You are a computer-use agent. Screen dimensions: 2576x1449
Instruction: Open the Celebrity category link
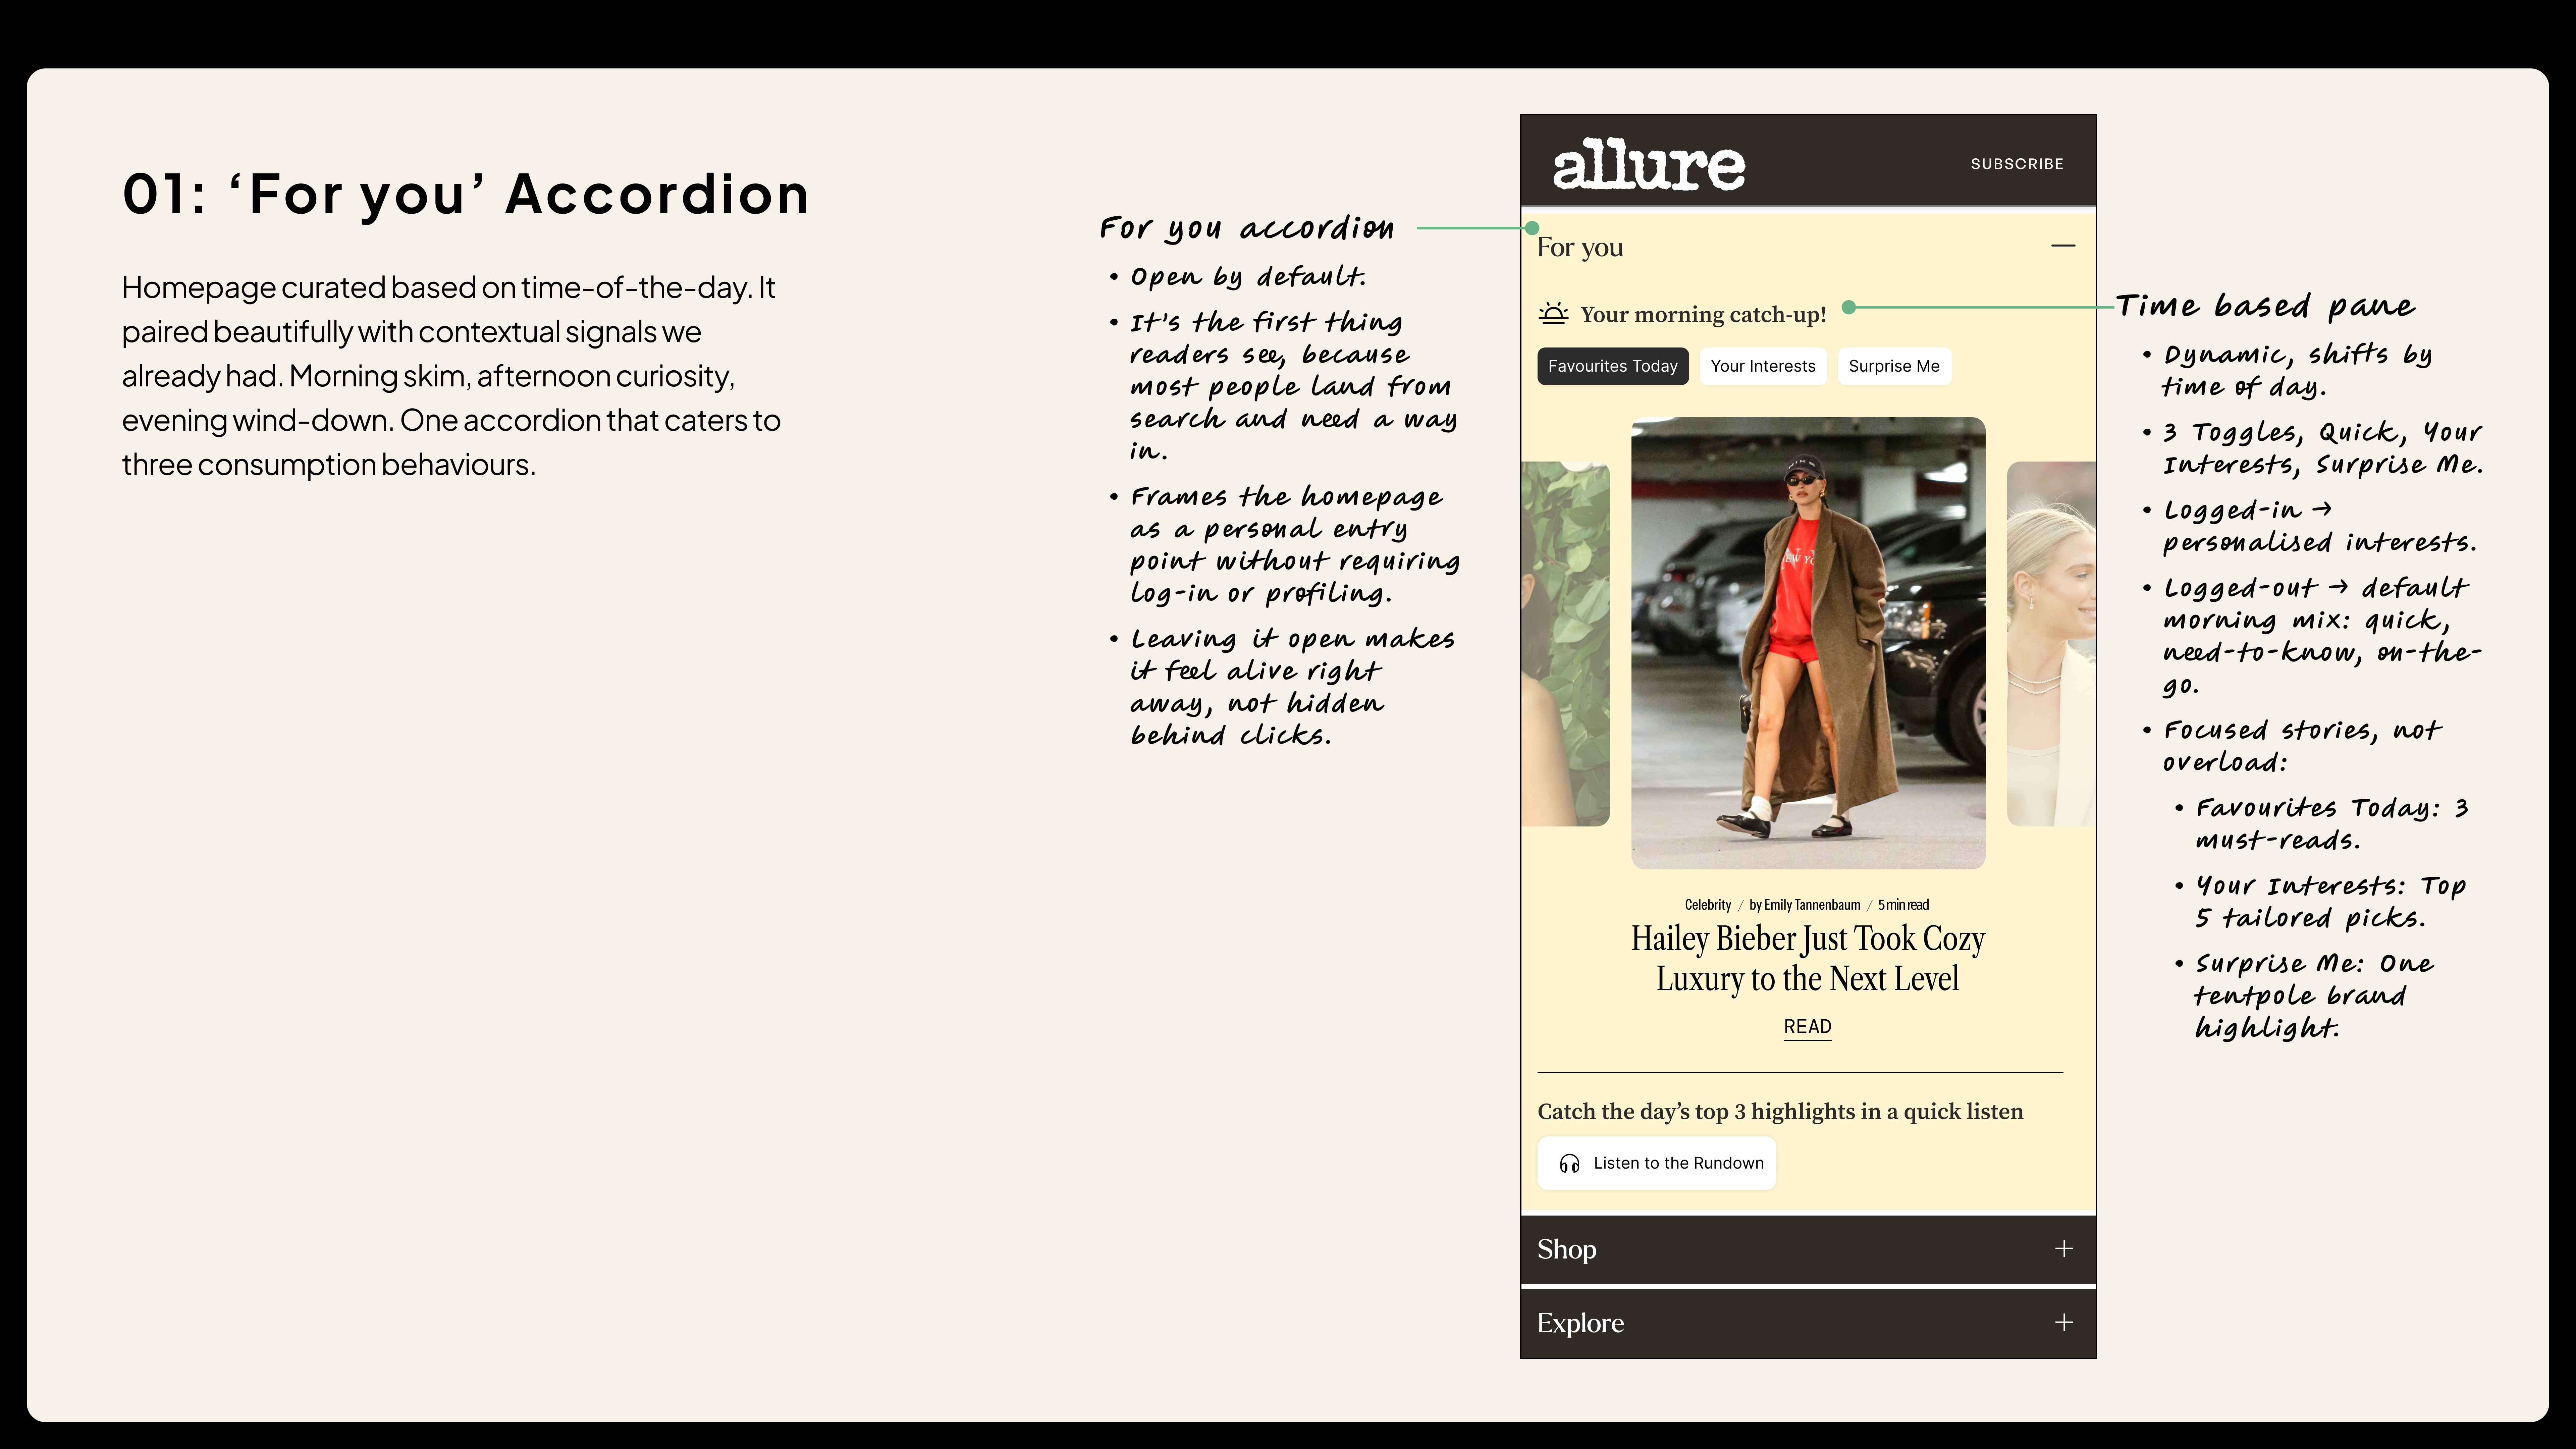[x=1708, y=905]
